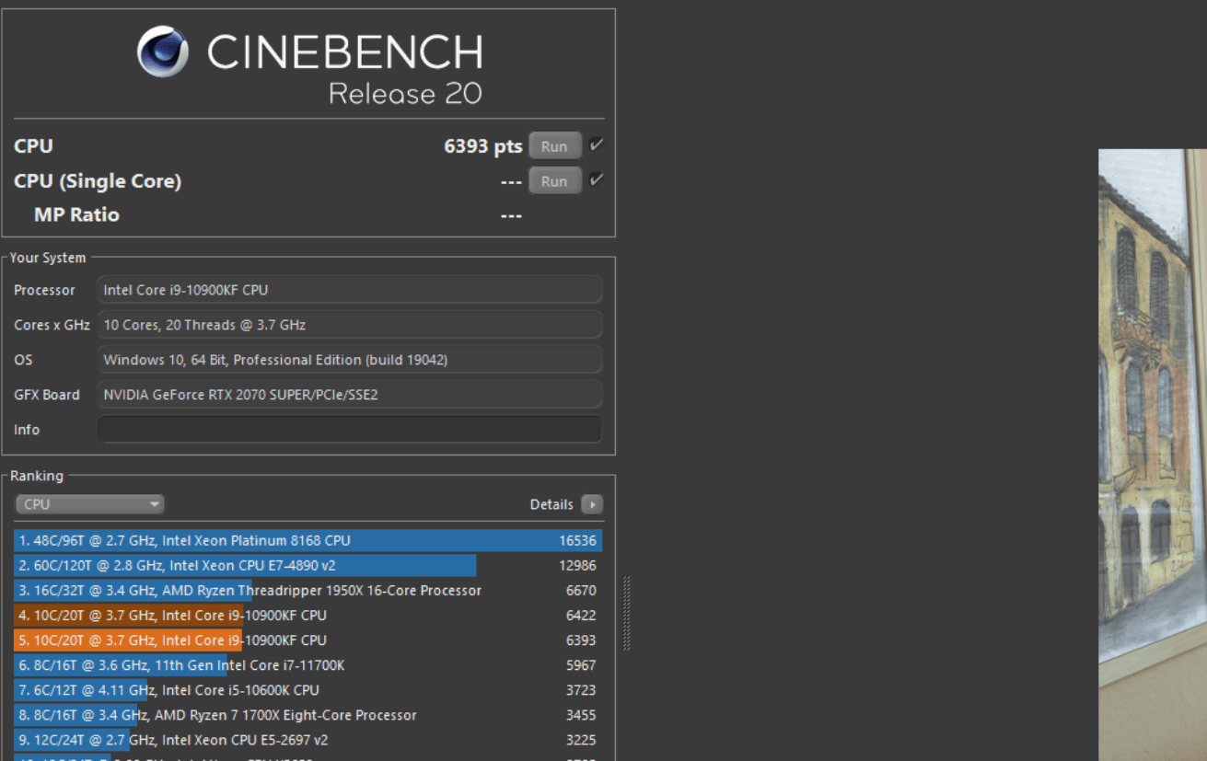Click the GFX Board field RTX 2070 SUPER

pos(350,395)
